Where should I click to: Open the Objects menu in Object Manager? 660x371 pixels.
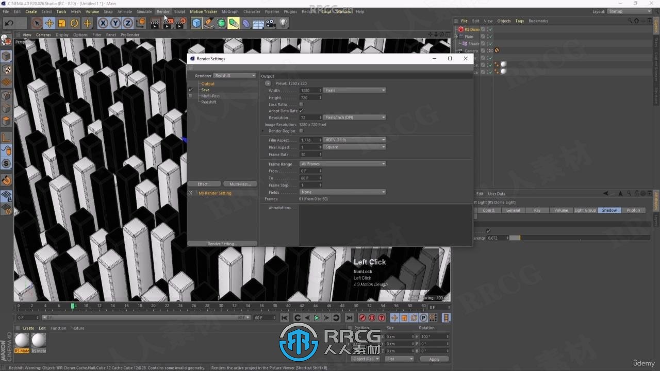point(504,21)
